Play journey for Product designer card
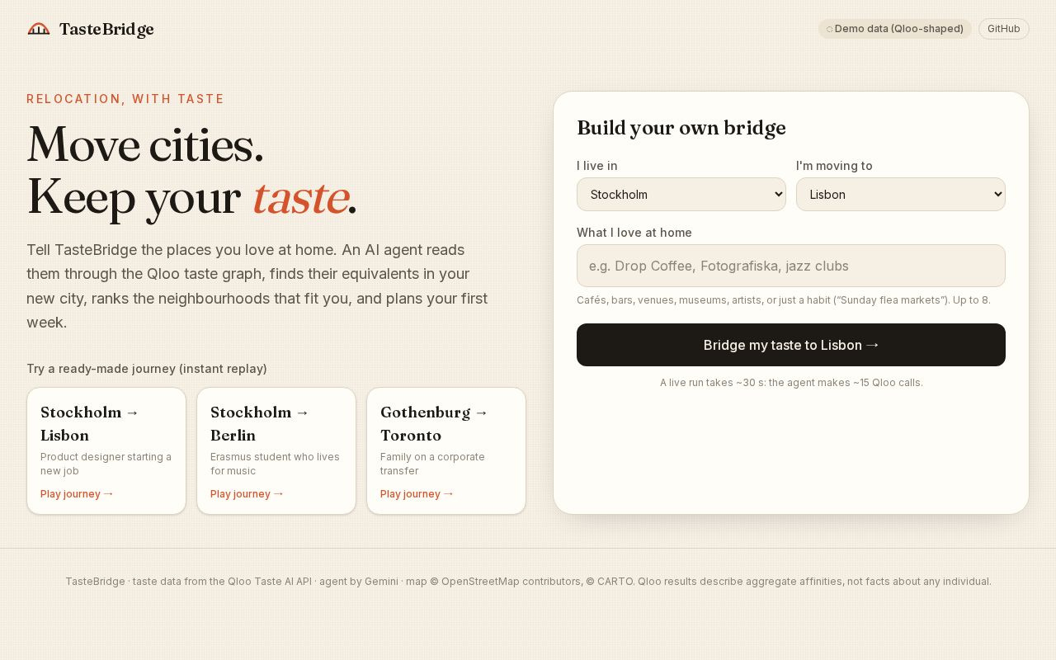This screenshot has height=660, width=1056. click(78, 494)
